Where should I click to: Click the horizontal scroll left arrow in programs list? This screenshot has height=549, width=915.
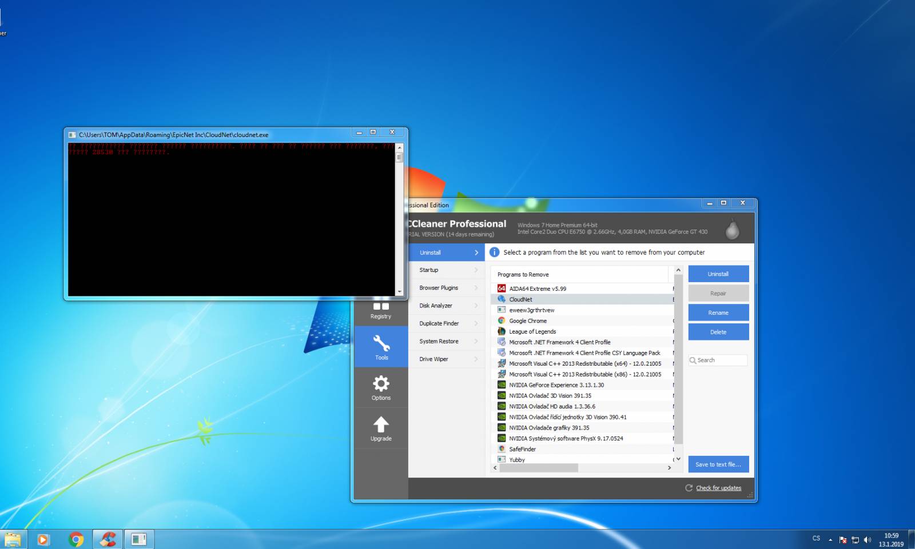(495, 468)
